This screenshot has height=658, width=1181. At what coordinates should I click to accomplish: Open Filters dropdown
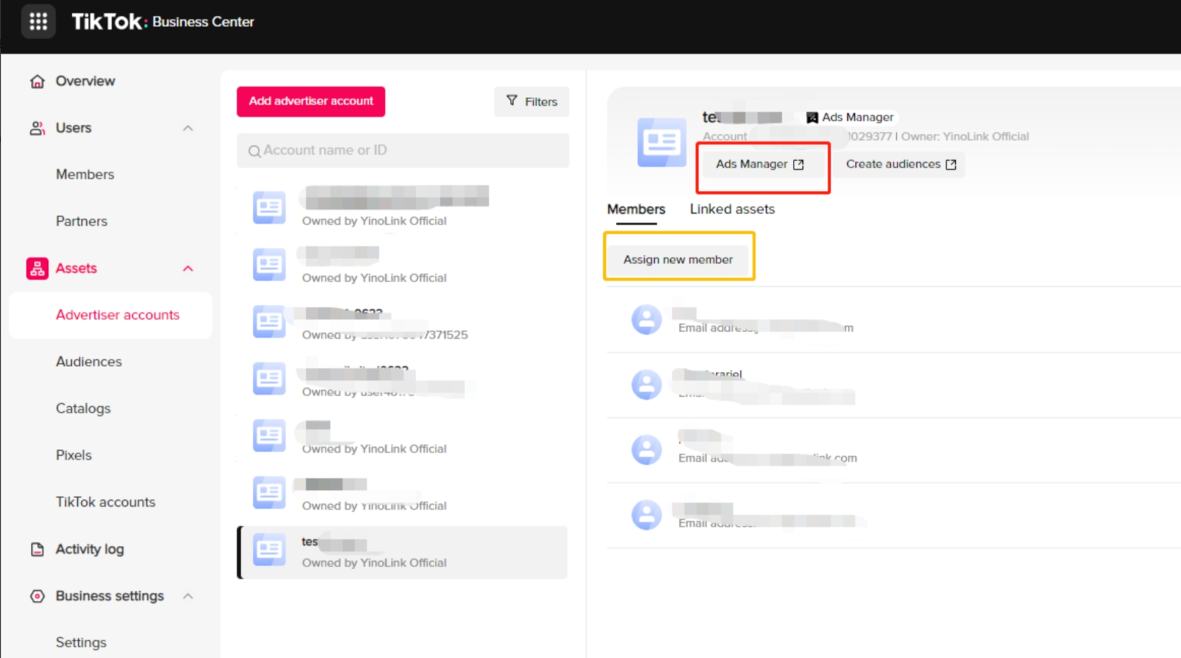tap(532, 102)
